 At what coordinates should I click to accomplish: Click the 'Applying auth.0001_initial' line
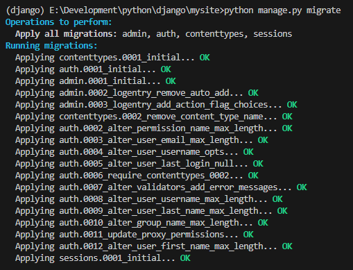pyautogui.click(x=93, y=69)
